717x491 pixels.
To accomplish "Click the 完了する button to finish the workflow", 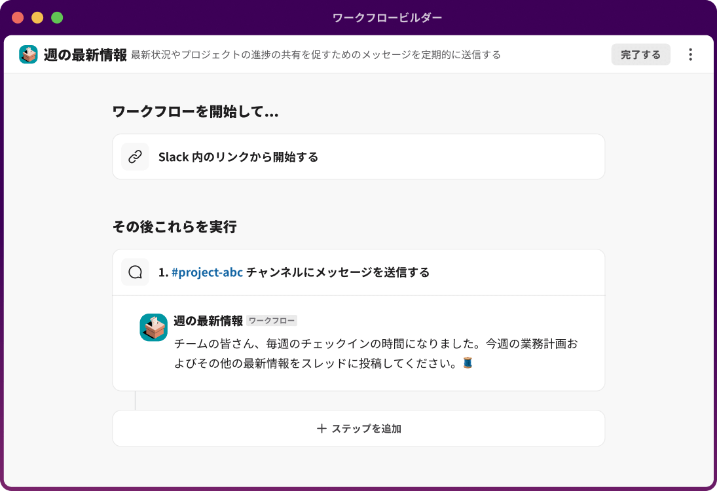I will coord(640,54).
